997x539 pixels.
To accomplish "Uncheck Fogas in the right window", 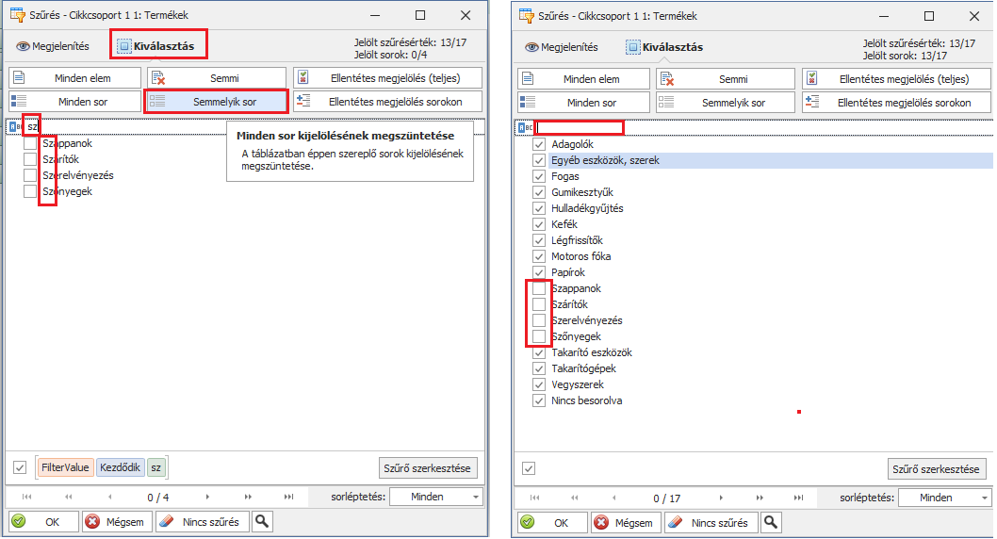I will coord(539,176).
